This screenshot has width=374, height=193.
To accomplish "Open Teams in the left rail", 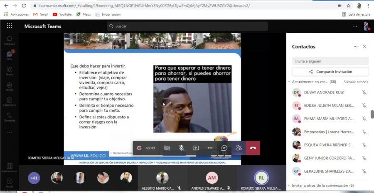I will tap(9, 71).
